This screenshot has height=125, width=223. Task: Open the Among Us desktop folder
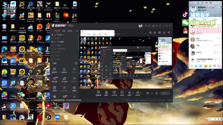point(48,16)
